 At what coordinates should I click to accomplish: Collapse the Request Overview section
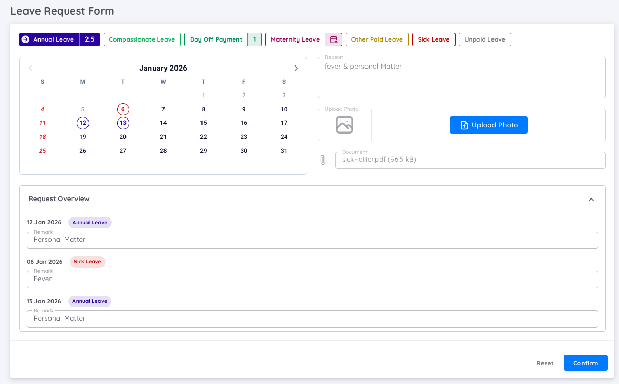tap(591, 199)
